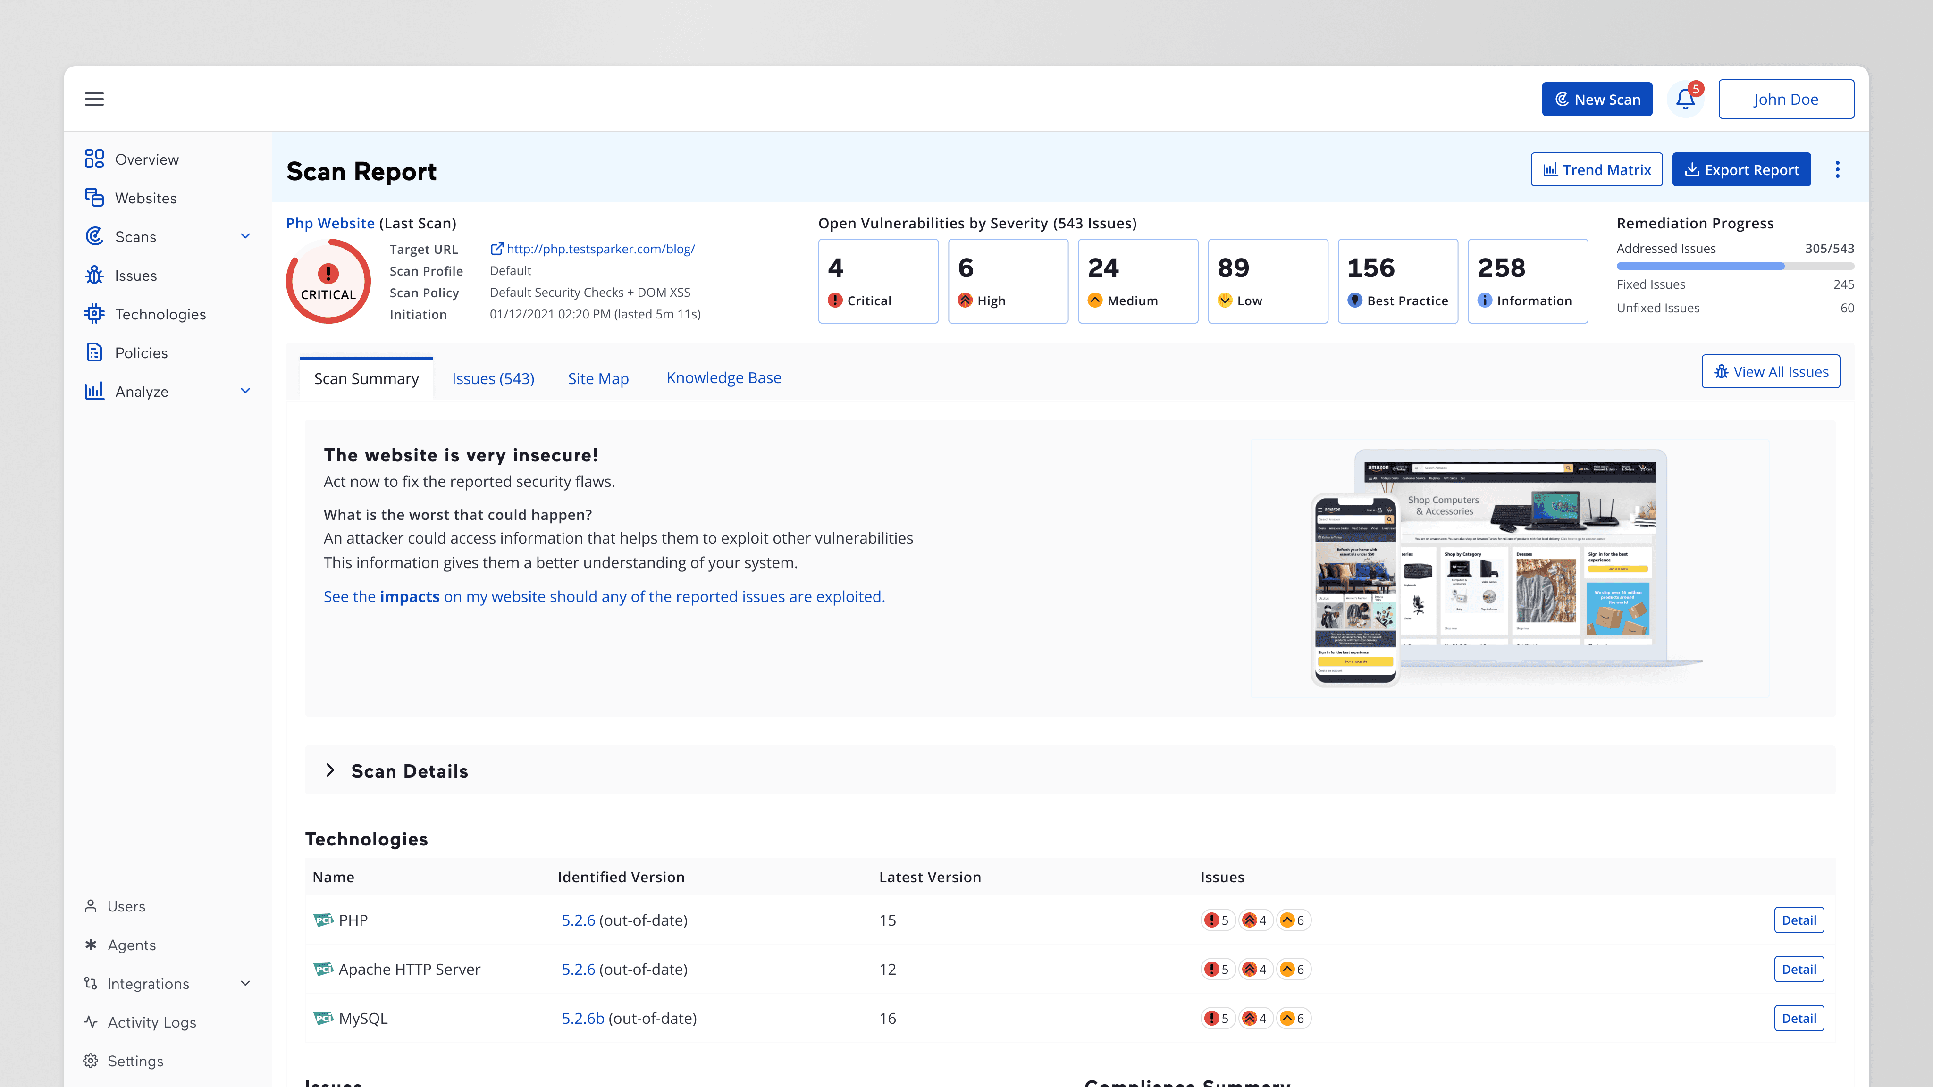Image resolution: width=1933 pixels, height=1087 pixels.
Task: Click the Analyze chart icon in sidebar
Action: [94, 391]
